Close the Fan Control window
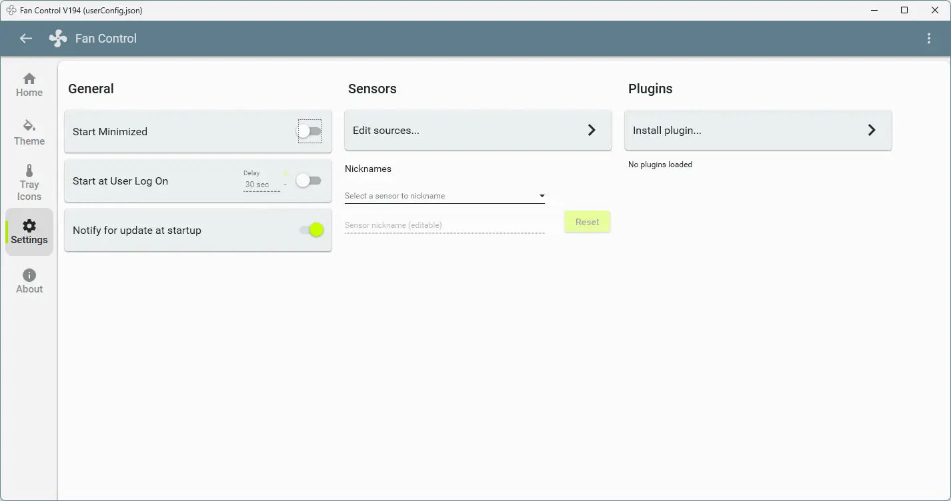The image size is (951, 501). (935, 10)
